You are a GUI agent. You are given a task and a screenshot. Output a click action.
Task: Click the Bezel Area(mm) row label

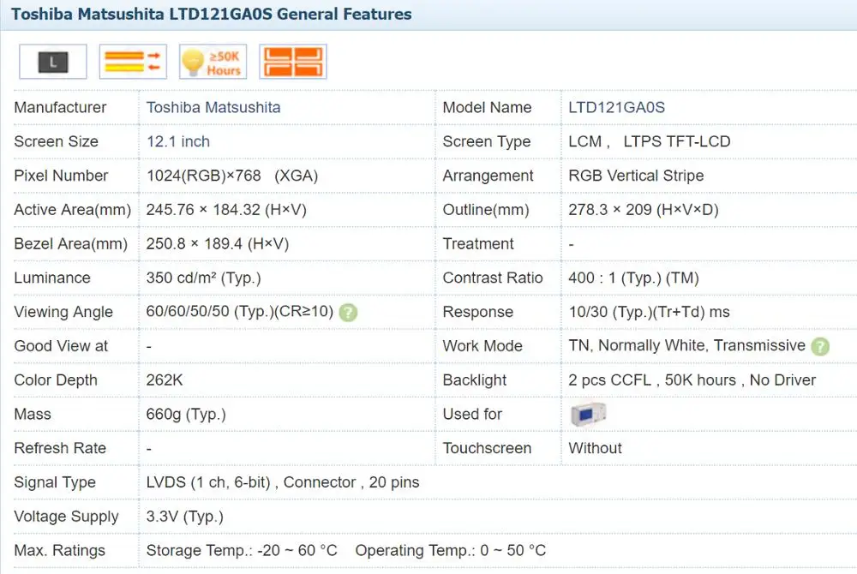70,243
